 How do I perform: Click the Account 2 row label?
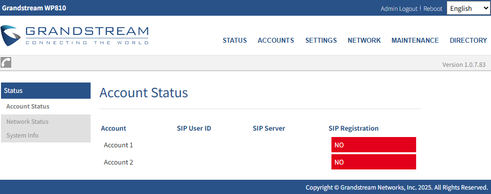coord(118,162)
